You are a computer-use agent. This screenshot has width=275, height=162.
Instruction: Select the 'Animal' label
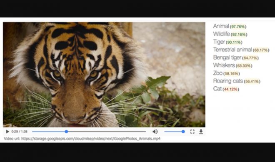[221, 26]
